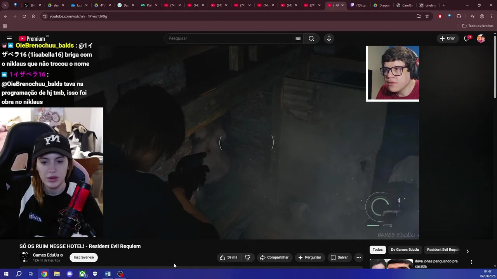Select the De Games EduUu filter chip
The height and width of the screenshot is (279, 497).
click(x=405, y=250)
